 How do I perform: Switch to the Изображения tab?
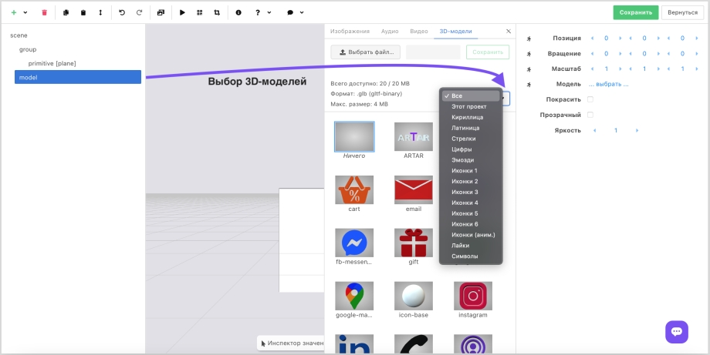[349, 32]
